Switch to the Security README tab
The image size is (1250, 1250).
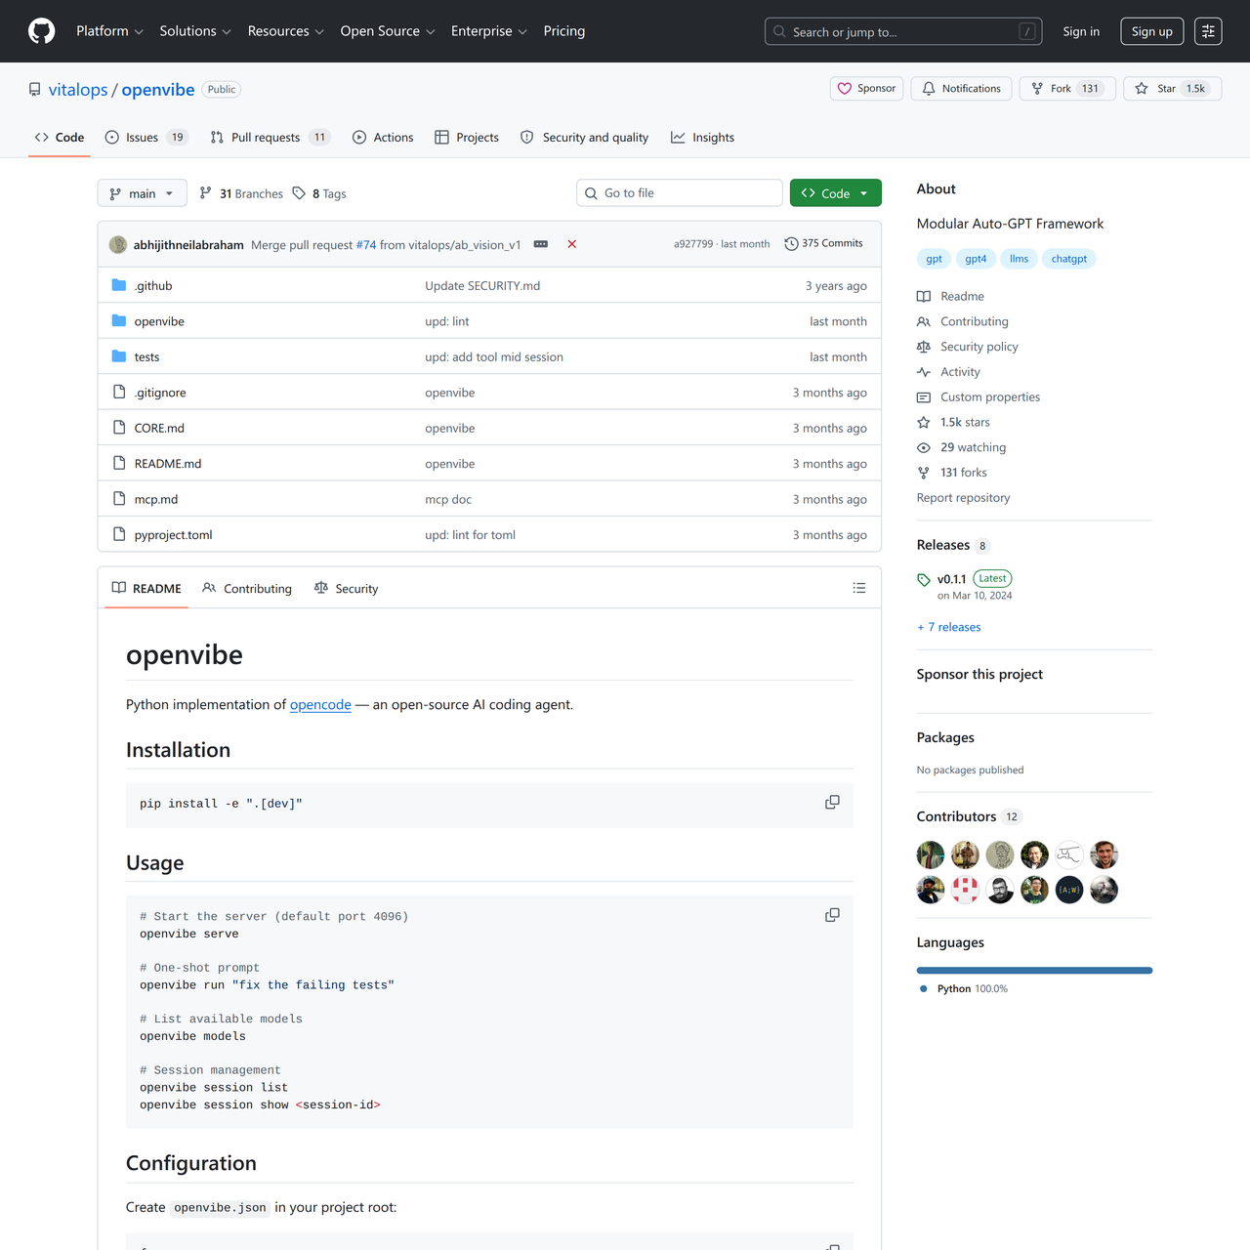coord(347,589)
